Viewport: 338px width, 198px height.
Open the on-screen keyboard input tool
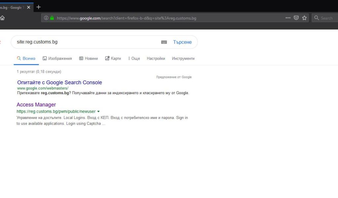coord(164,42)
